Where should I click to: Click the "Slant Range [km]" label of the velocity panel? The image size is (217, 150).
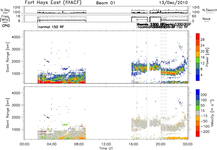click(8, 113)
